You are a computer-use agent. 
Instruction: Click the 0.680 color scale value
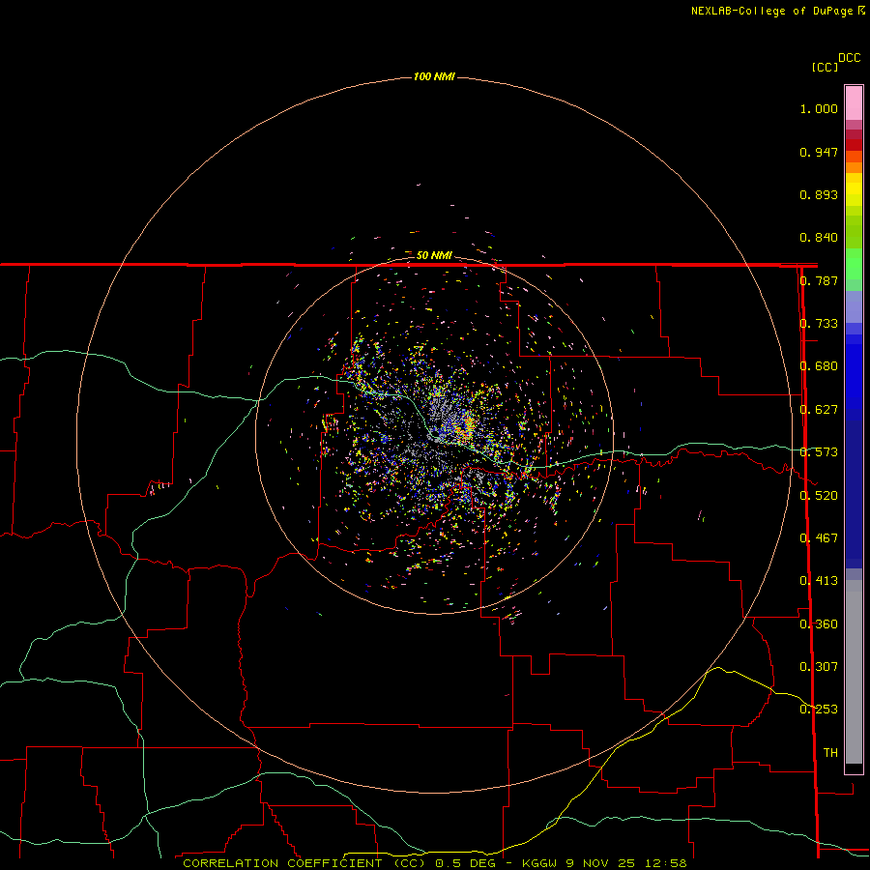(819, 366)
